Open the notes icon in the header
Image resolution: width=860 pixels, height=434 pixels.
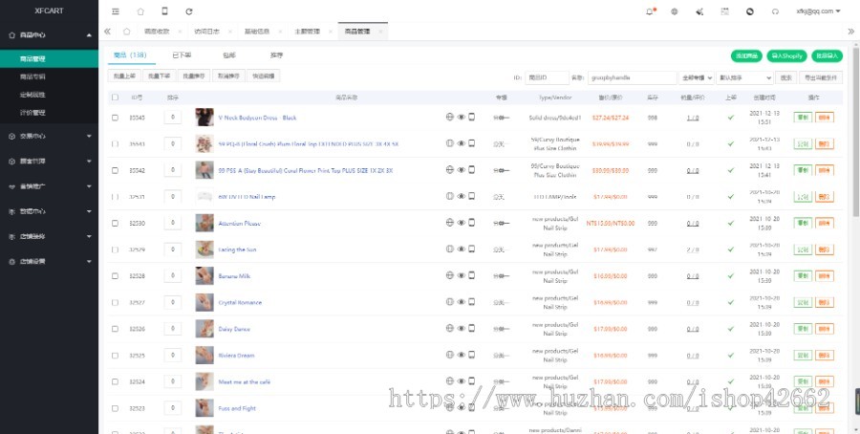pos(724,11)
